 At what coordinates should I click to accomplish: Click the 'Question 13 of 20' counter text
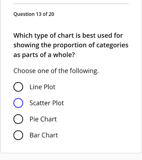click(x=34, y=14)
